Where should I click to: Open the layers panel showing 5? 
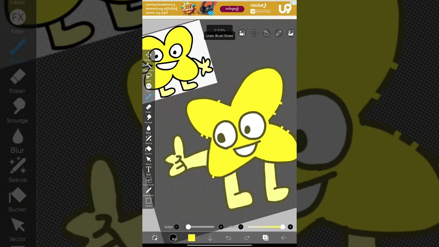[265, 237]
